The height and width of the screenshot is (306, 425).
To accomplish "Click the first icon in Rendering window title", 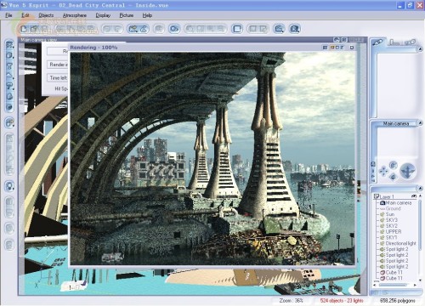I will pos(325,48).
